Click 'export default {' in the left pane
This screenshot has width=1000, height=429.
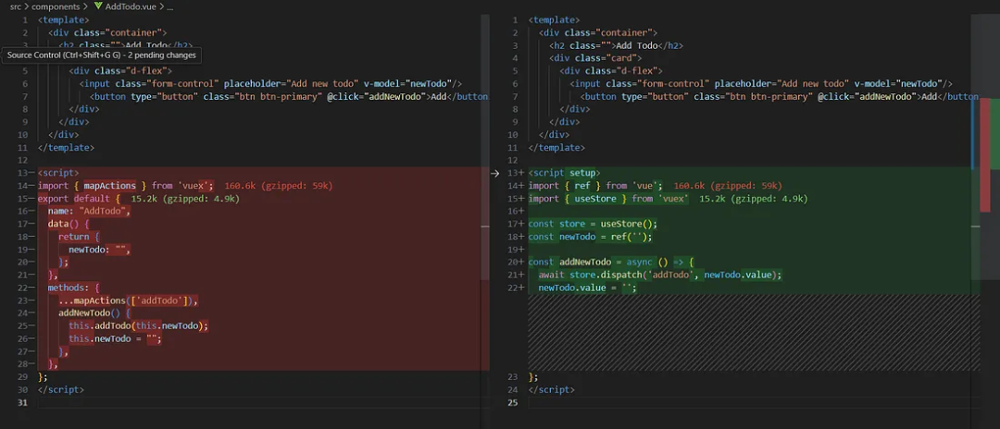pyautogui.click(x=79, y=198)
